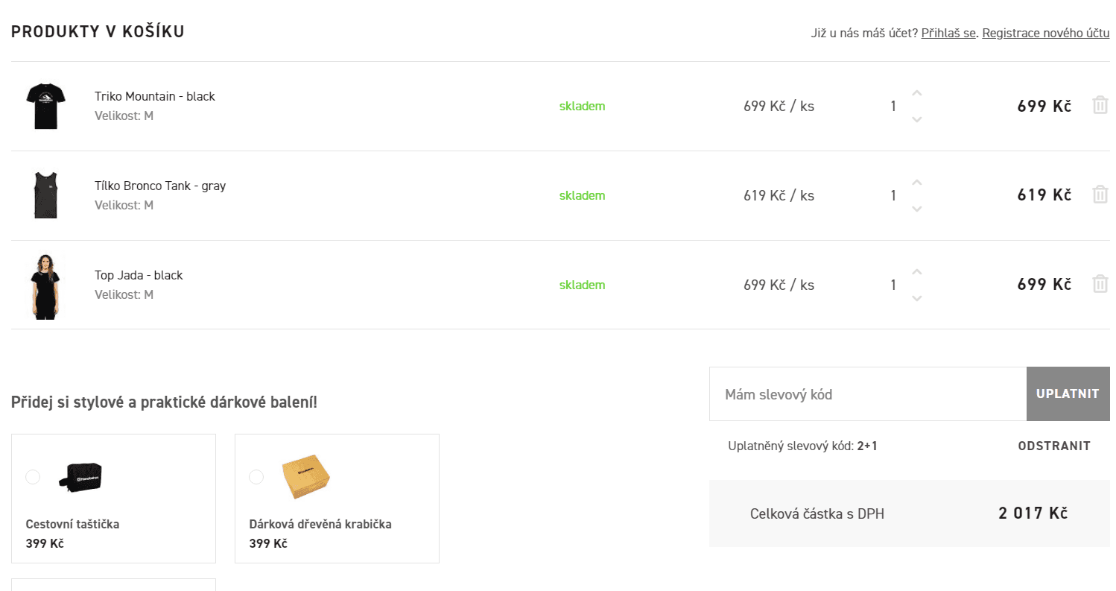Screen dimensions: 1116x591
Task: Open Top Jada product image
Action: (45, 286)
